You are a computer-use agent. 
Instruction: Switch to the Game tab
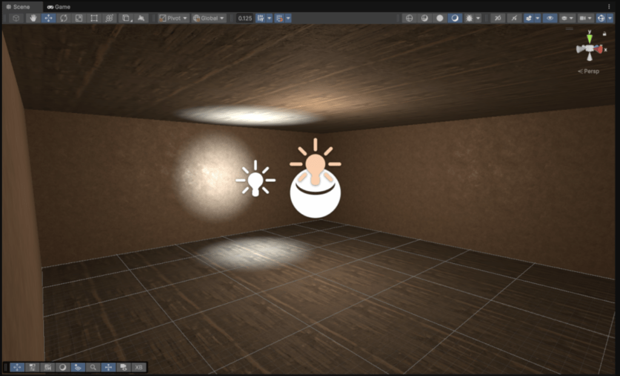pos(59,7)
